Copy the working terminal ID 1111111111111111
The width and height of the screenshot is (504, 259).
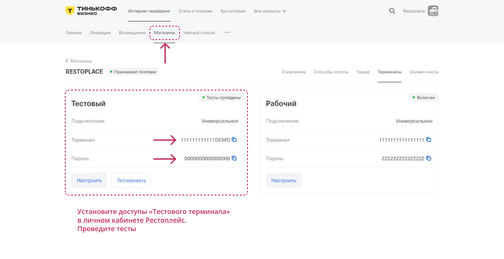tap(428, 140)
